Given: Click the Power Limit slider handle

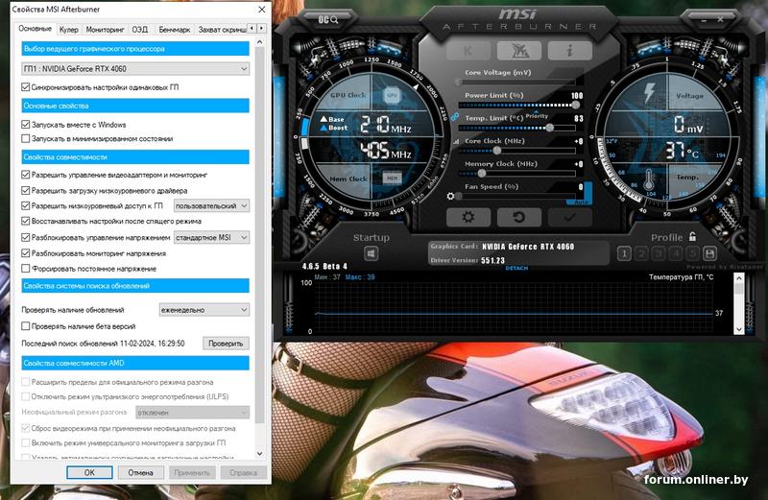Looking at the screenshot, I should [x=575, y=105].
